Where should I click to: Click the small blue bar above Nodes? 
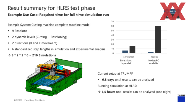click(151, 53)
